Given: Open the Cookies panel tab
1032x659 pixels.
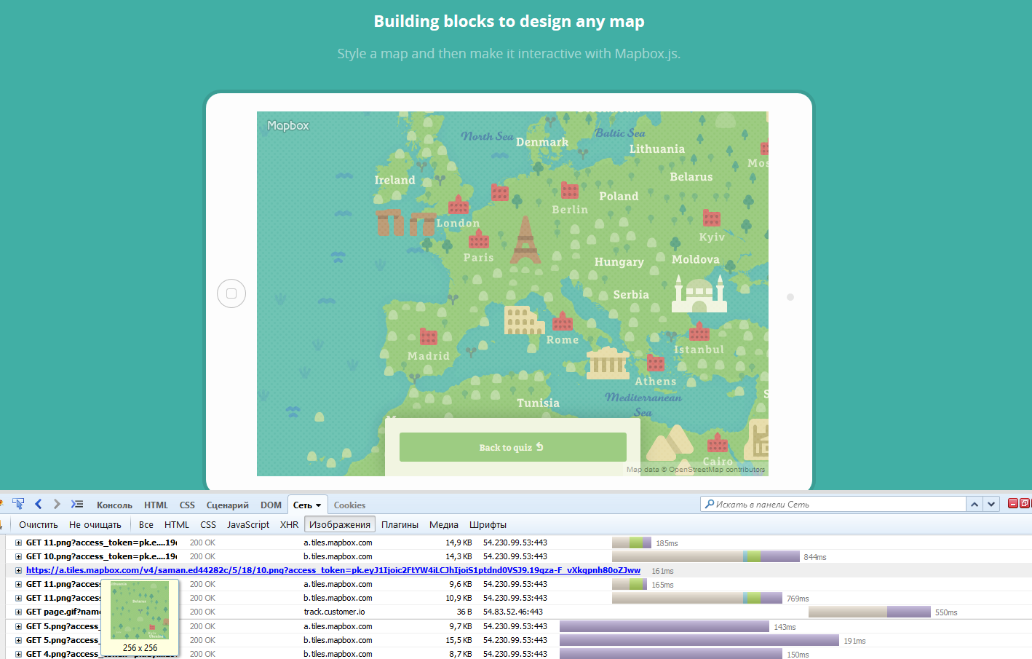Looking at the screenshot, I should click(x=349, y=505).
